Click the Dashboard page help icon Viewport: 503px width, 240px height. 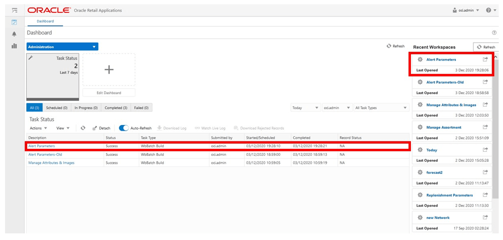[494, 33]
